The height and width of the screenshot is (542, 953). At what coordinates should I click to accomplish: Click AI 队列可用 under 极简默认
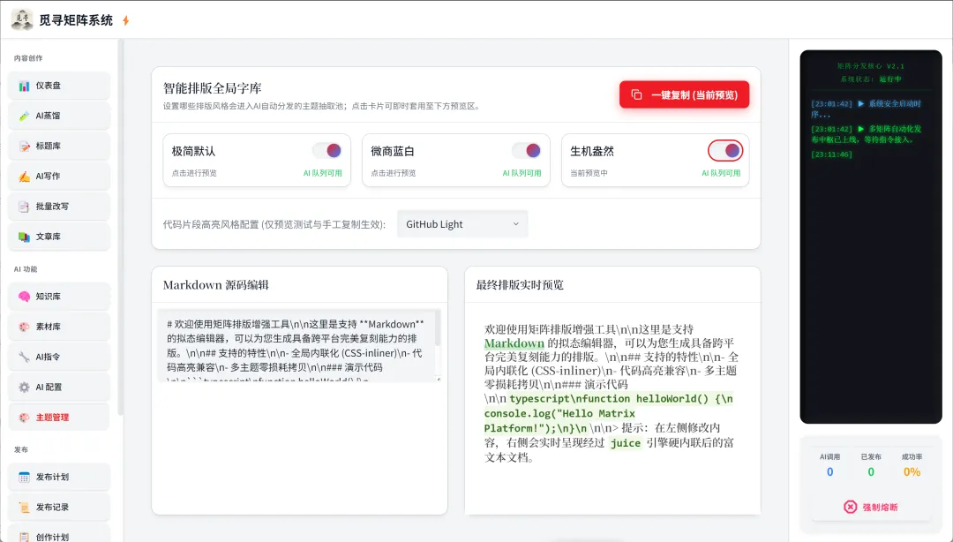(323, 173)
